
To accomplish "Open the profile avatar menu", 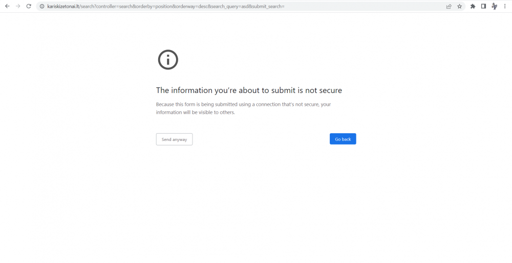I will coord(494,6).
